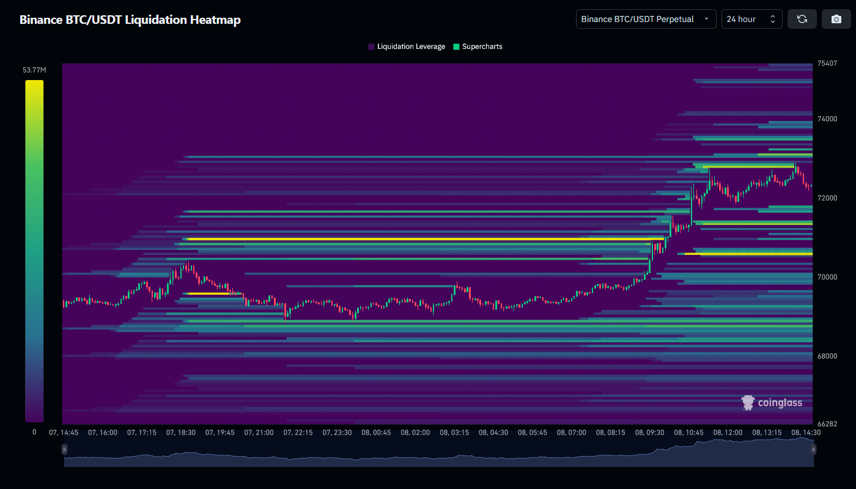Screen dimensions: 856x489
Task: Click the 08, 02:00 time axis label
Action: pos(415,432)
